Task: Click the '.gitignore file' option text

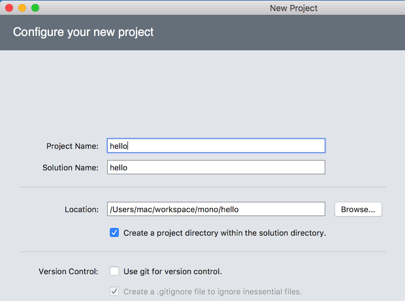Action: click(x=212, y=291)
